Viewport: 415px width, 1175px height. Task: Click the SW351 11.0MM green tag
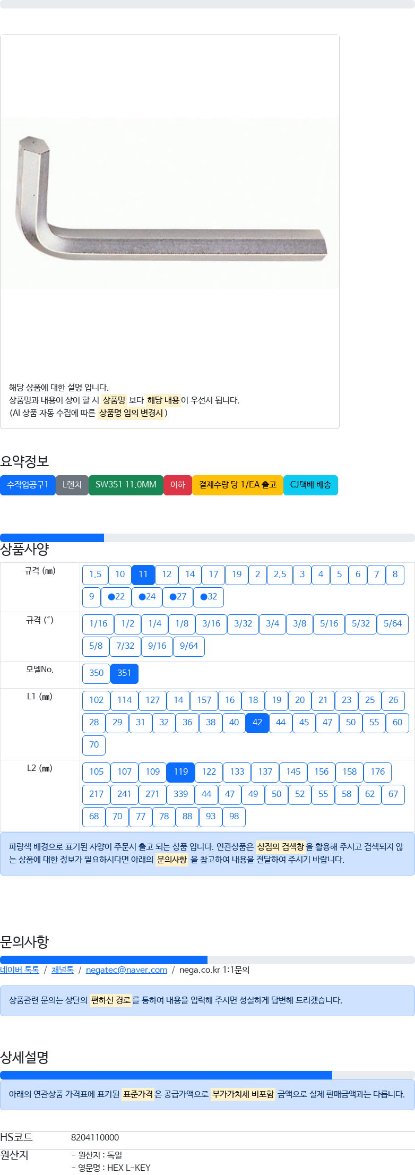tap(126, 485)
